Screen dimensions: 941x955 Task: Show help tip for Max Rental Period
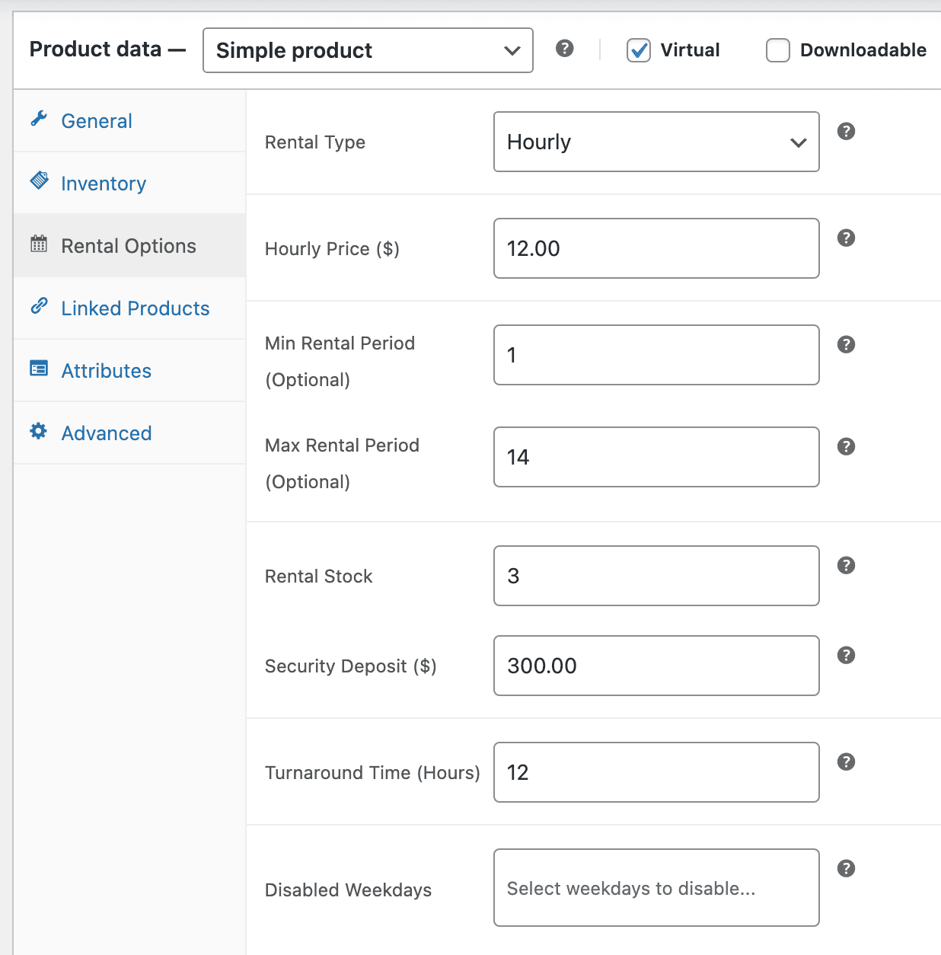point(846,446)
